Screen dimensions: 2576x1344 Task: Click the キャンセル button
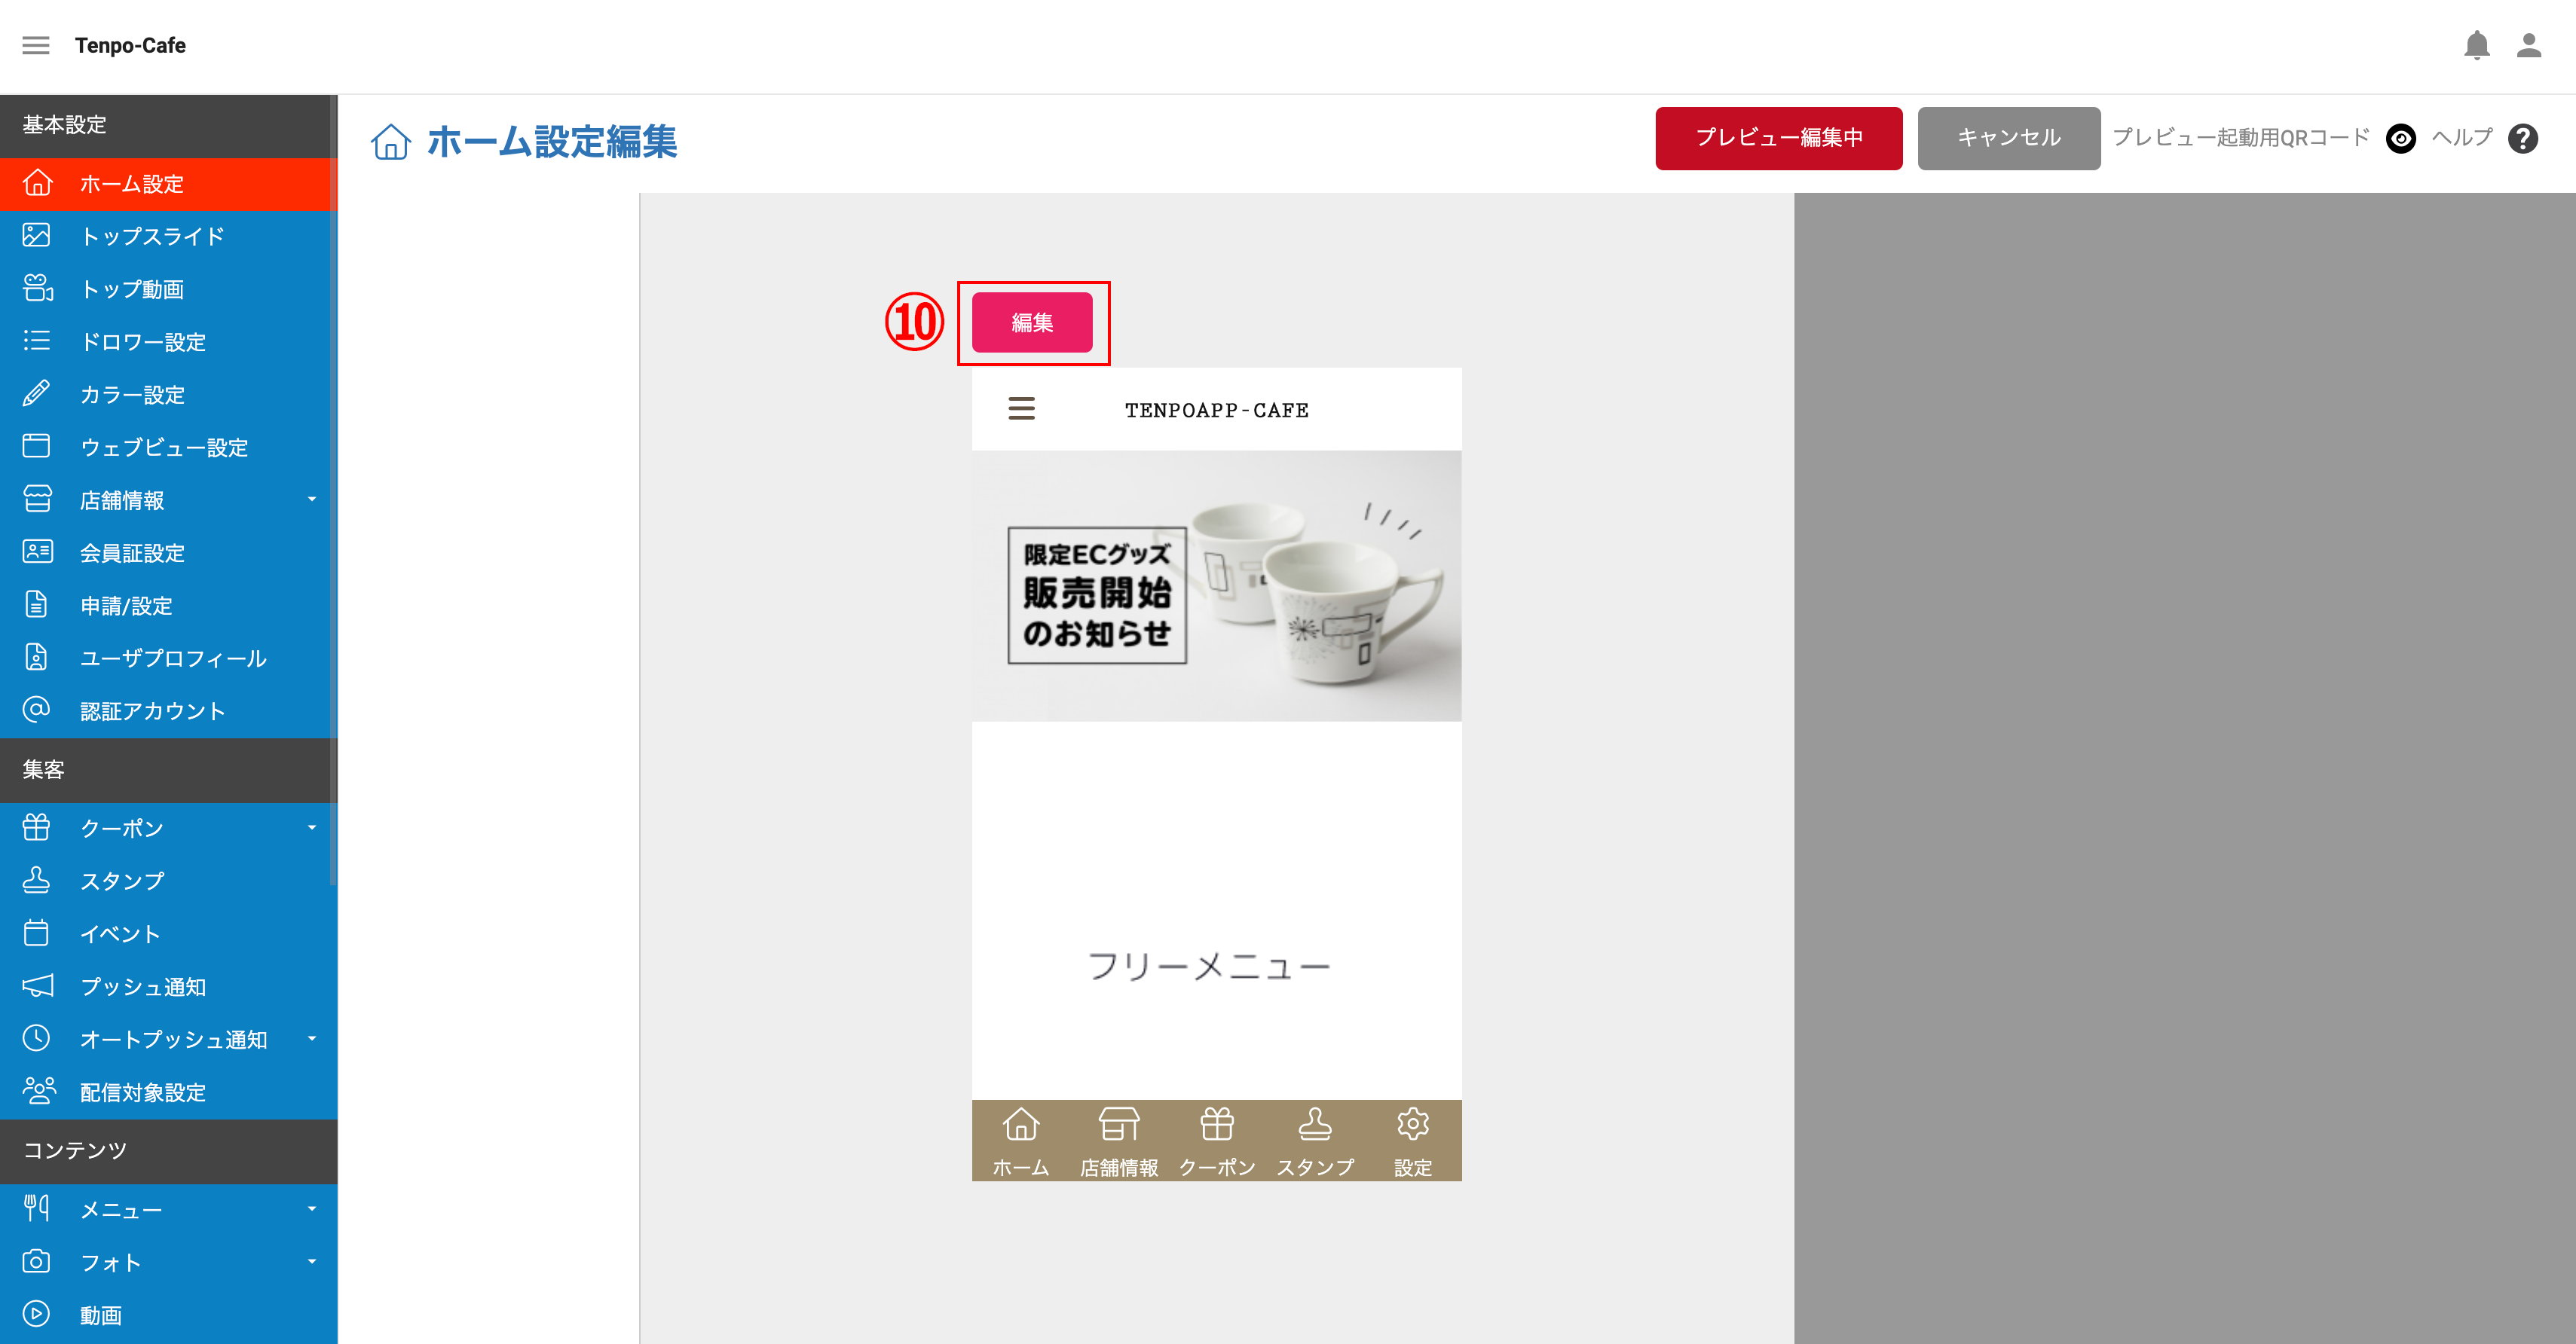2008,138
